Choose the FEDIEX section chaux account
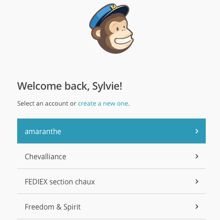Viewport: 220px width, 220px height. (111, 181)
